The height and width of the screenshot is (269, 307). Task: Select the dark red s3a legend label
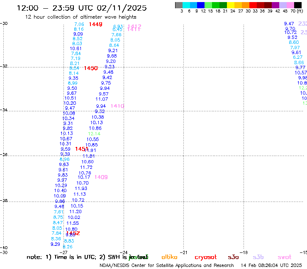click(233, 257)
